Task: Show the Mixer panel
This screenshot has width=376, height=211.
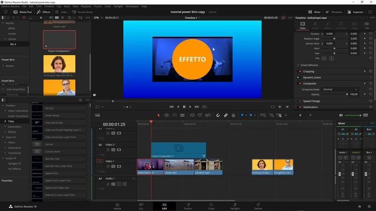Action: pos(314,12)
